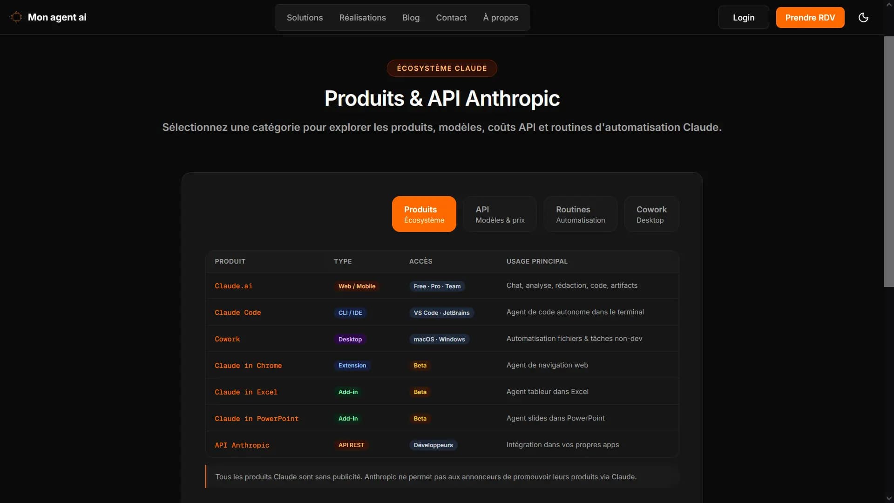Open the Blog link in navigation
The image size is (894, 503).
click(411, 17)
